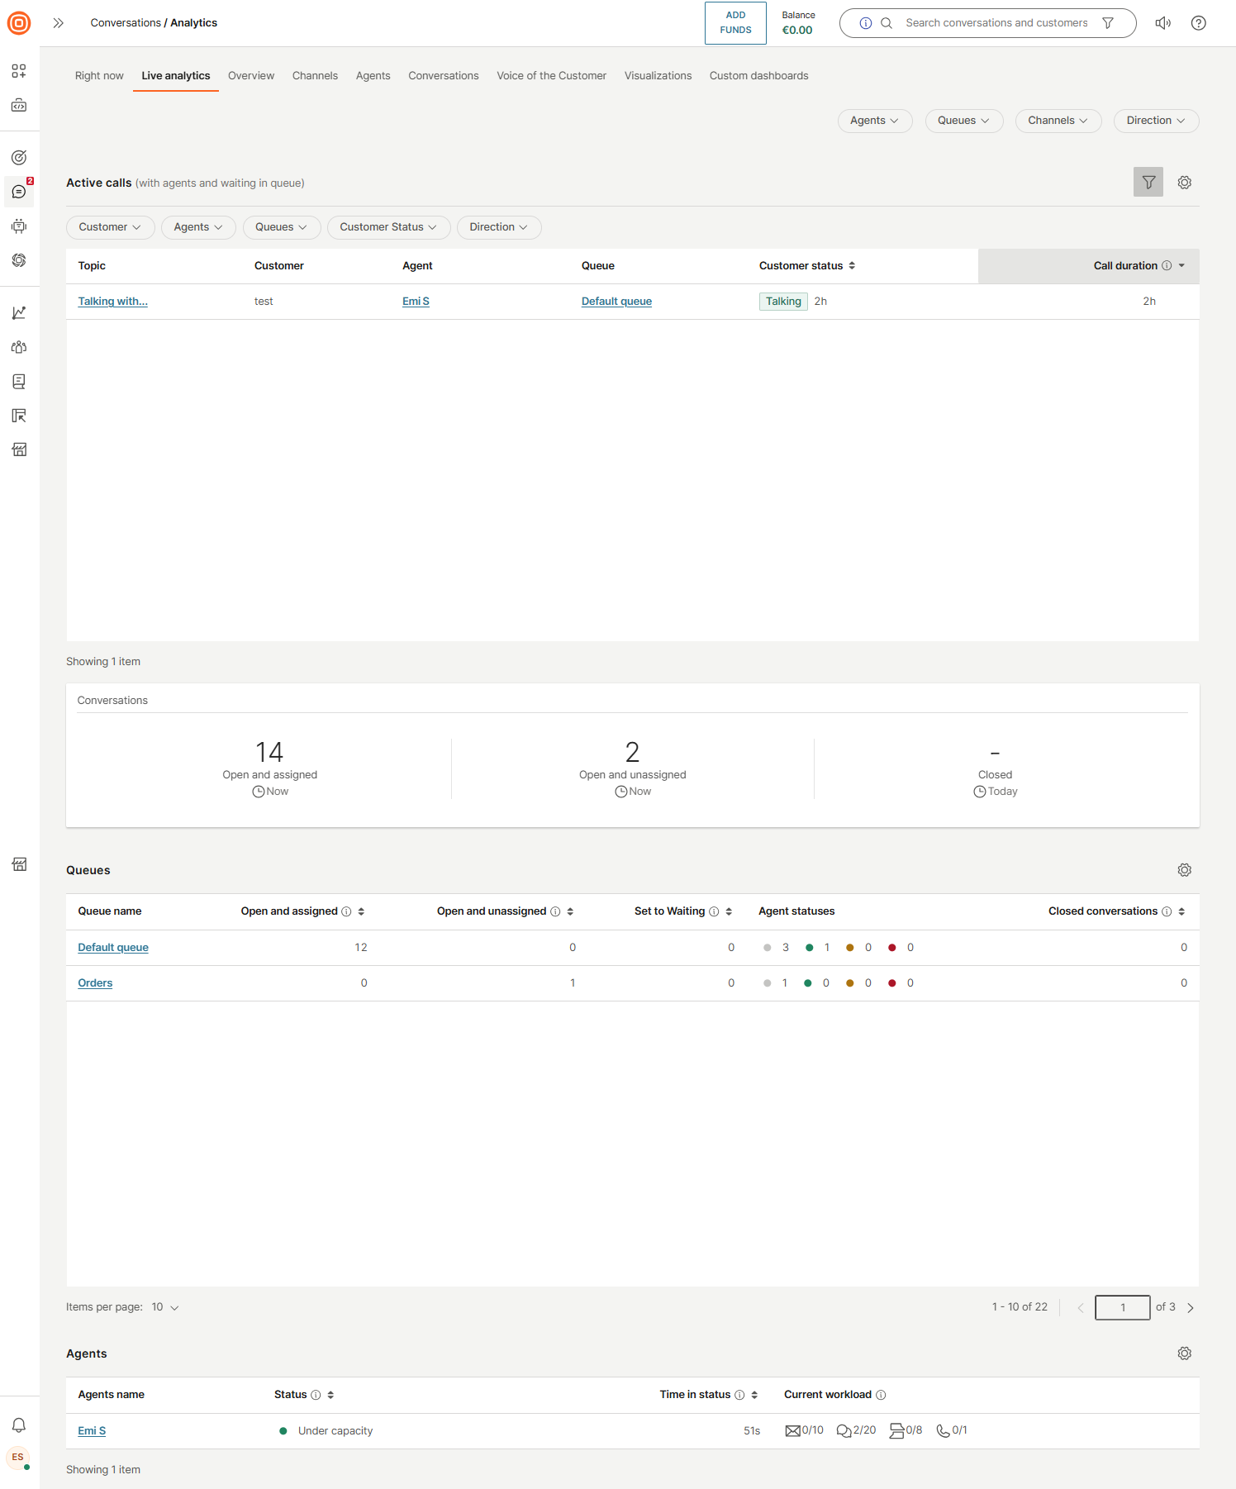Open Default queue link in Active calls

[x=616, y=302]
